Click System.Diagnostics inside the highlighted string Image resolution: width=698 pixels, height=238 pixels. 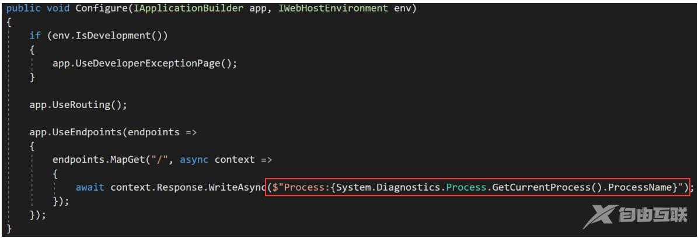(x=388, y=187)
